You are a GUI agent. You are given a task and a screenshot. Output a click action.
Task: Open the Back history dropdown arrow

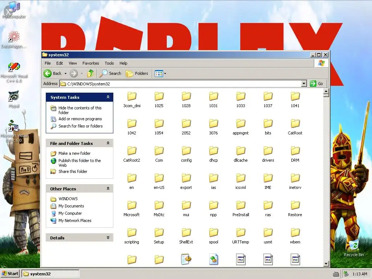[x=65, y=73]
